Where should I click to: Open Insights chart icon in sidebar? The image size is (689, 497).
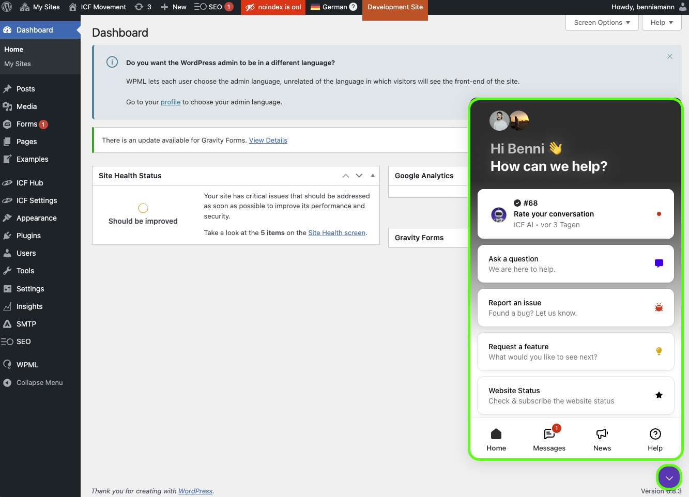pyautogui.click(x=7, y=306)
